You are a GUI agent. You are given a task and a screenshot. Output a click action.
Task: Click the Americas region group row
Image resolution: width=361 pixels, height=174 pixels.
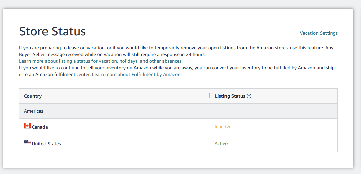(x=178, y=111)
